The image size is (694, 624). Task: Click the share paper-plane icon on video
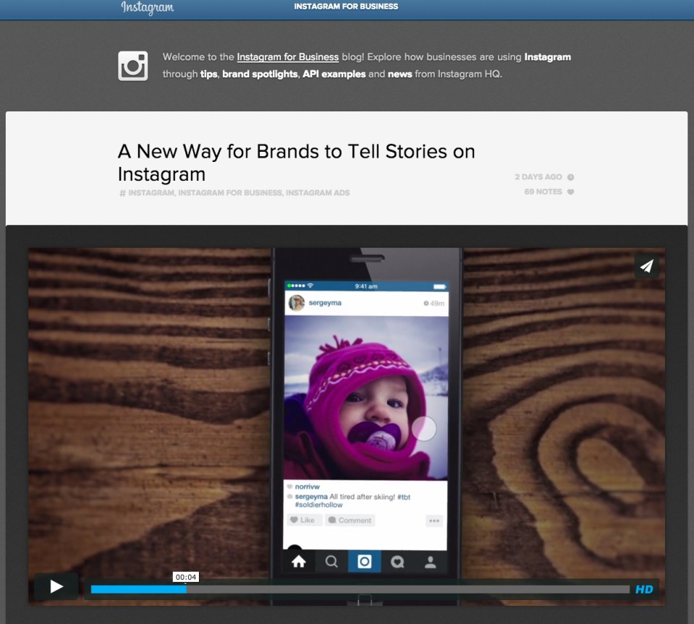[646, 266]
